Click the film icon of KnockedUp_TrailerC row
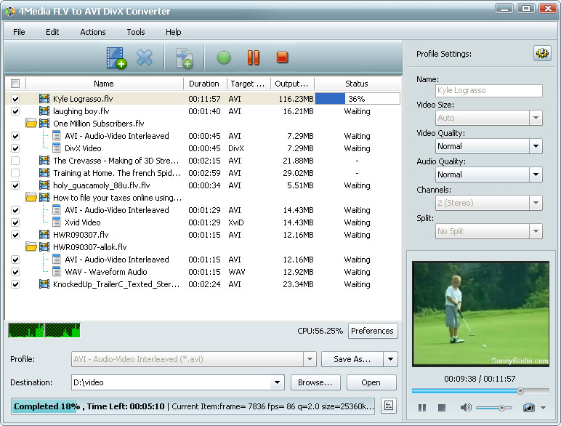The width and height of the screenshot is (561, 426). [44, 284]
